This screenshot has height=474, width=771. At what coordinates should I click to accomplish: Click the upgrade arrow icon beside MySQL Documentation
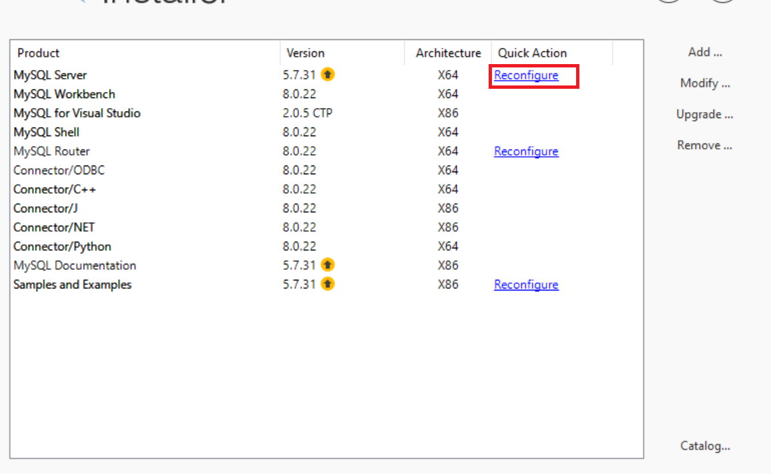coord(328,265)
